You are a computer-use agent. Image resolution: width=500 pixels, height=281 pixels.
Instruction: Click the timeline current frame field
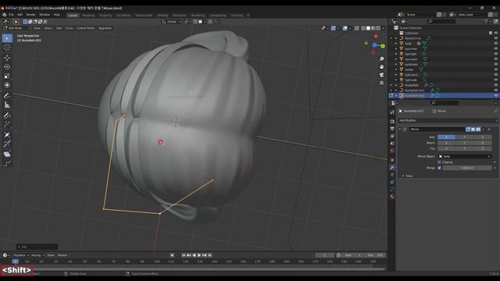click(x=325, y=255)
